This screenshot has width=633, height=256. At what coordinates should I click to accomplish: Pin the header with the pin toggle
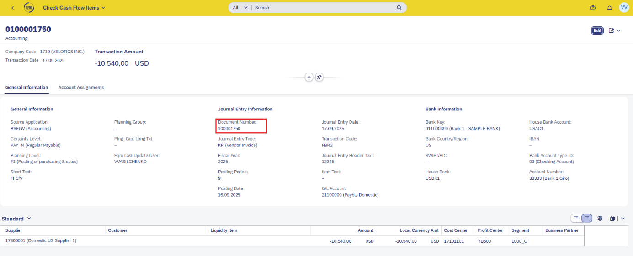(319, 77)
